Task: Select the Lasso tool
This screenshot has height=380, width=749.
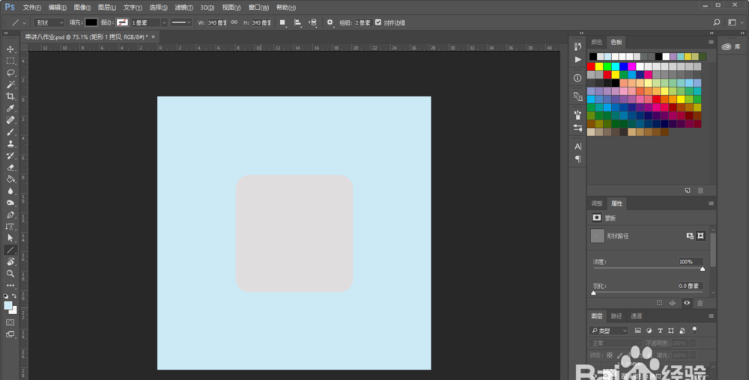Action: [x=10, y=73]
